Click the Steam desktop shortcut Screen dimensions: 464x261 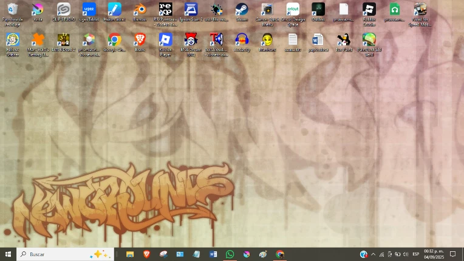(x=242, y=10)
